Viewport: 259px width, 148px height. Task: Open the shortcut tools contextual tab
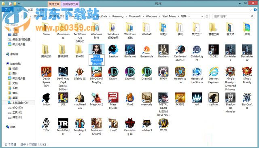coord(54,4)
